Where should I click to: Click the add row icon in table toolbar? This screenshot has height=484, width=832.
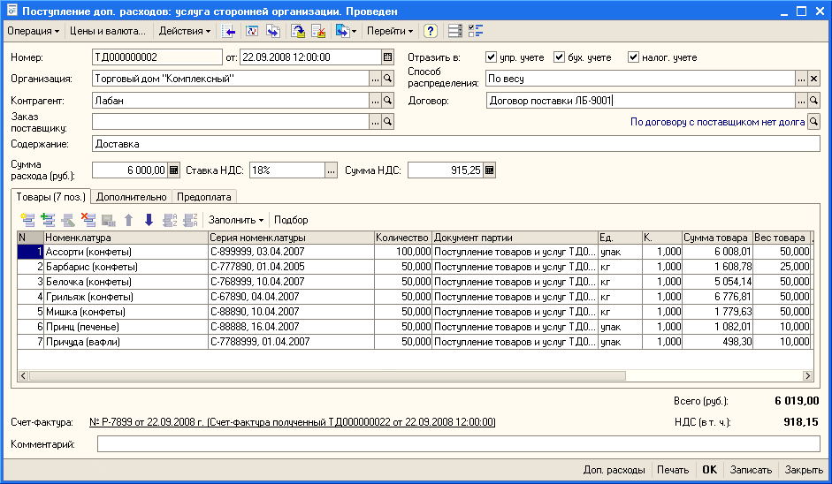27,220
